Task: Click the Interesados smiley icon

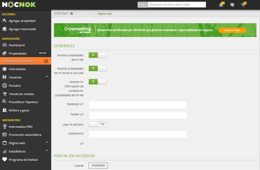Action: click(4, 69)
